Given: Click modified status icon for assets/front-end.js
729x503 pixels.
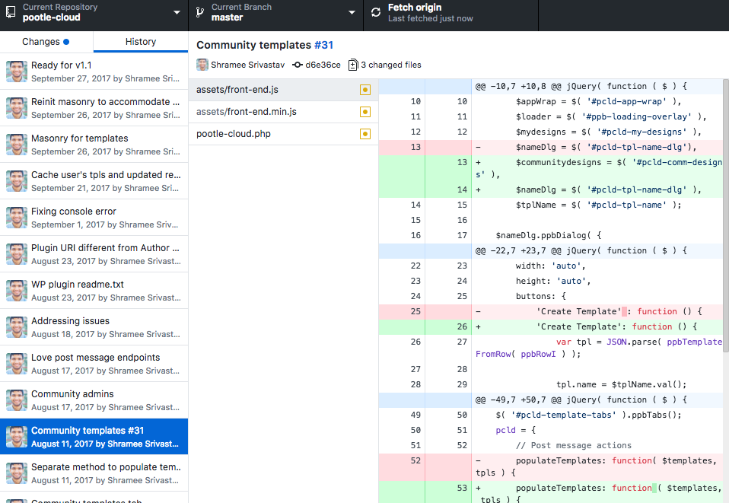Looking at the screenshot, I should coord(365,90).
